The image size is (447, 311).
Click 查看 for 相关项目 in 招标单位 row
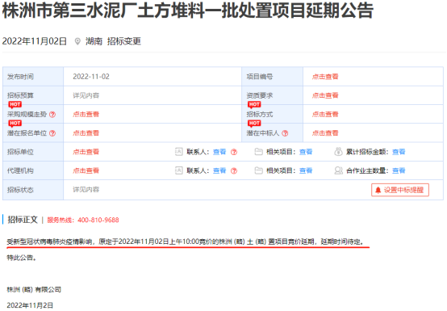point(306,152)
